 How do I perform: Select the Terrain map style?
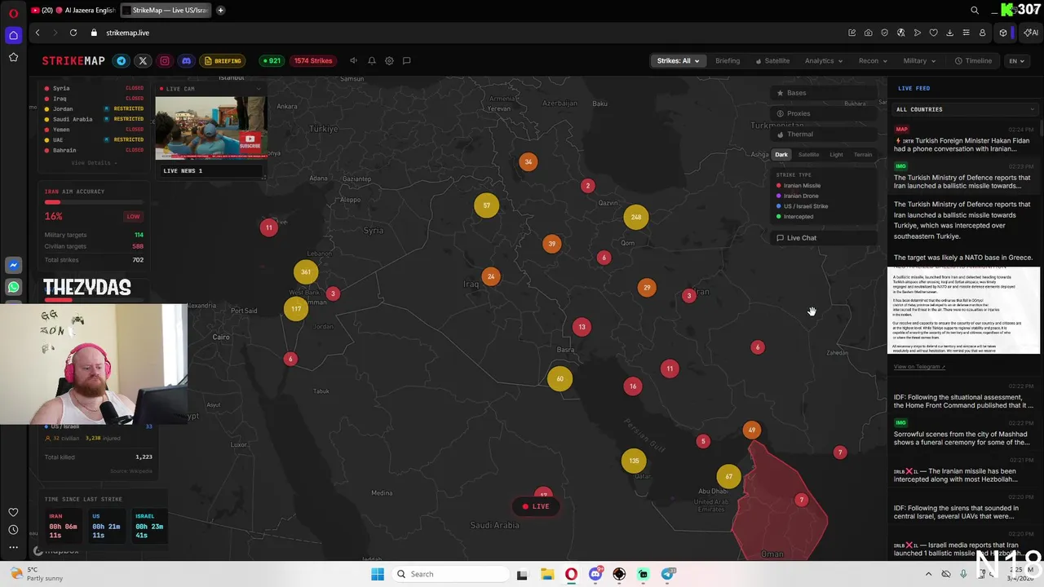(863, 155)
